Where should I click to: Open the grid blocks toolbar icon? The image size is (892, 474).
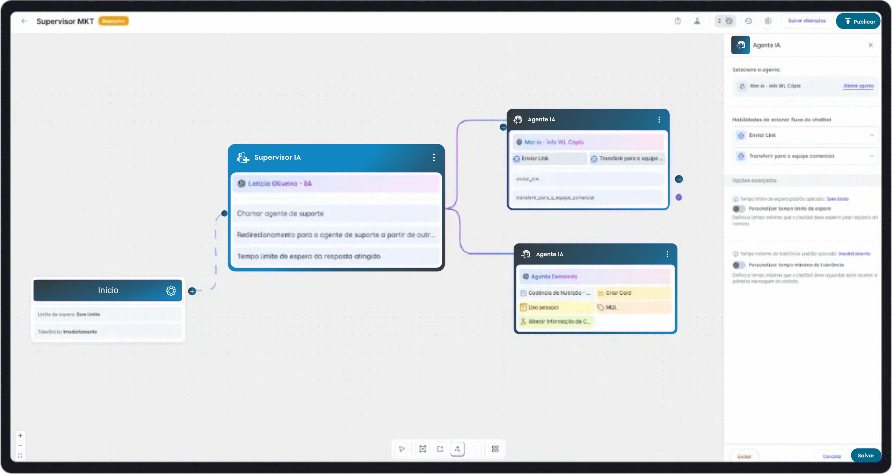(495, 449)
